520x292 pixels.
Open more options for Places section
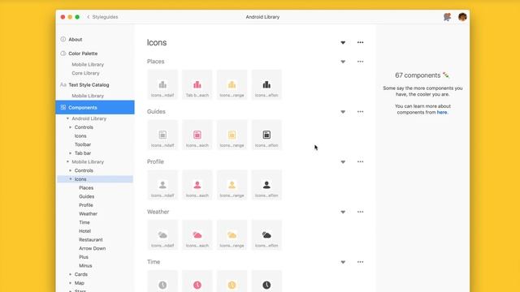(360, 62)
